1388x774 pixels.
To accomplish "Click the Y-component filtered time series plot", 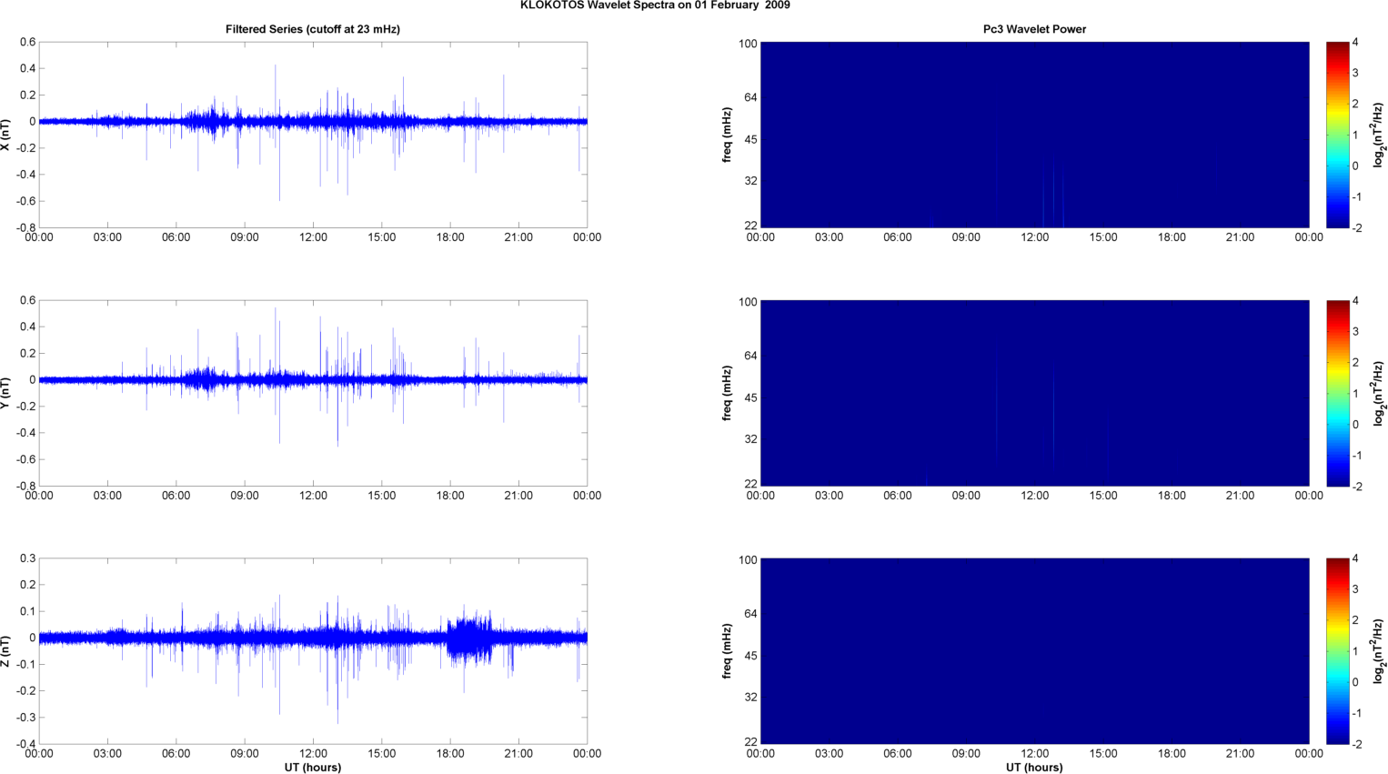I will (x=313, y=393).
